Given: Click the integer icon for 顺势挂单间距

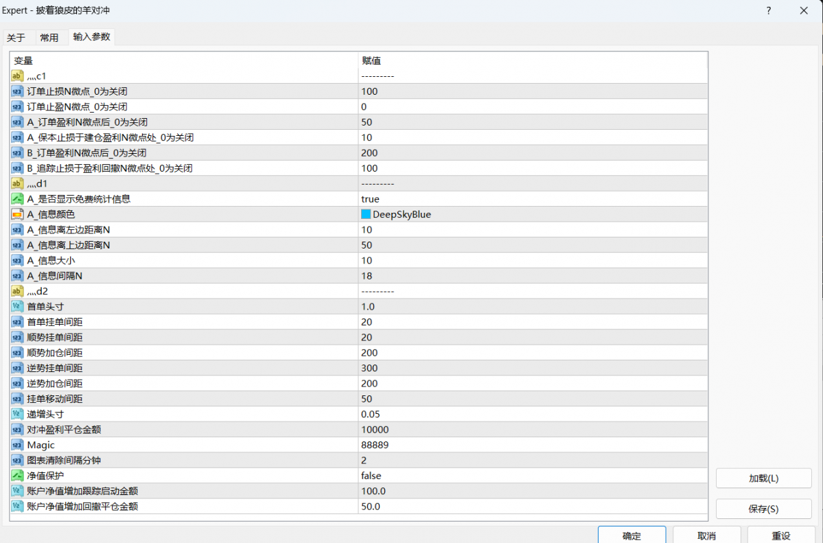Looking at the screenshot, I should pos(17,337).
